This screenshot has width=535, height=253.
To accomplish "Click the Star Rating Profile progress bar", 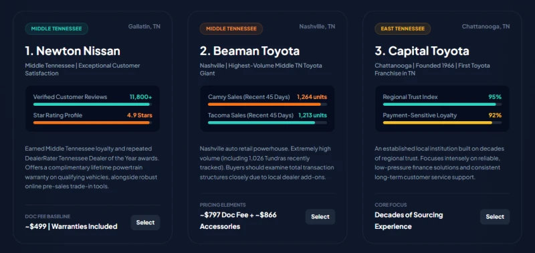I will 92,122.
